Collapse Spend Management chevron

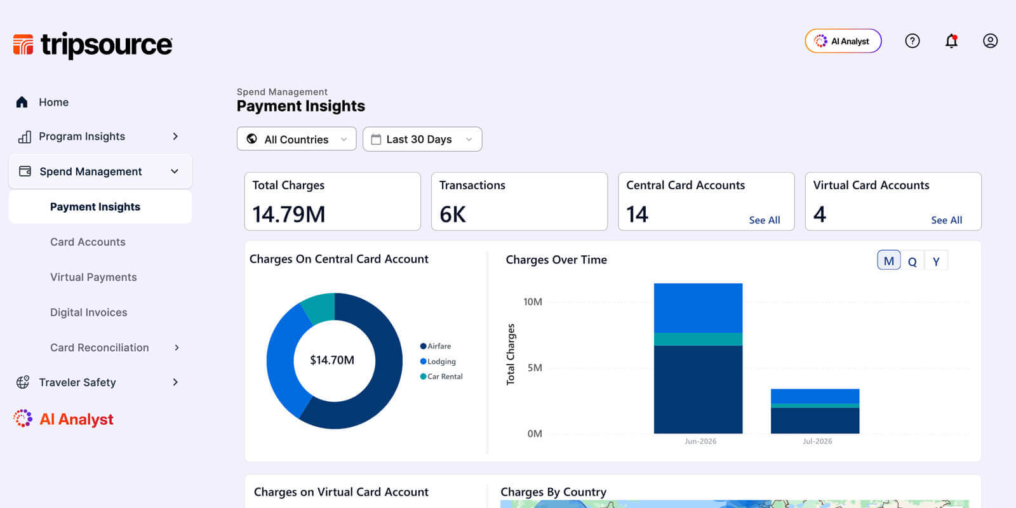point(175,171)
